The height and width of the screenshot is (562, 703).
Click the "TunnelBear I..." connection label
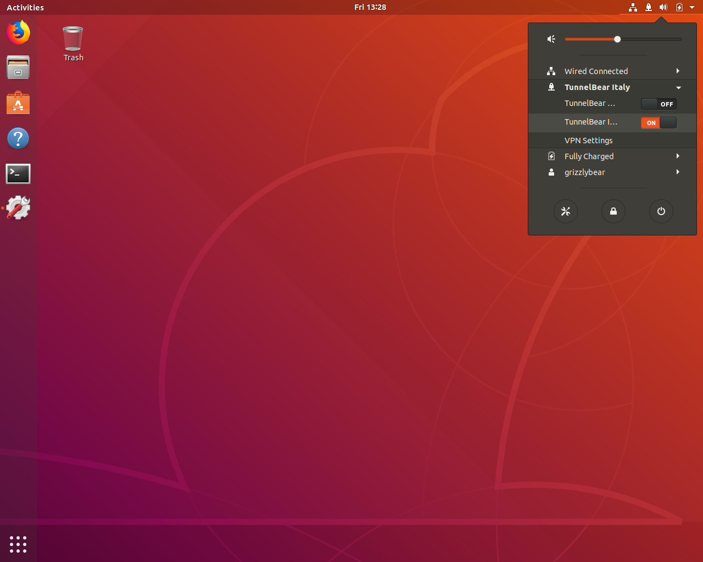coord(591,122)
